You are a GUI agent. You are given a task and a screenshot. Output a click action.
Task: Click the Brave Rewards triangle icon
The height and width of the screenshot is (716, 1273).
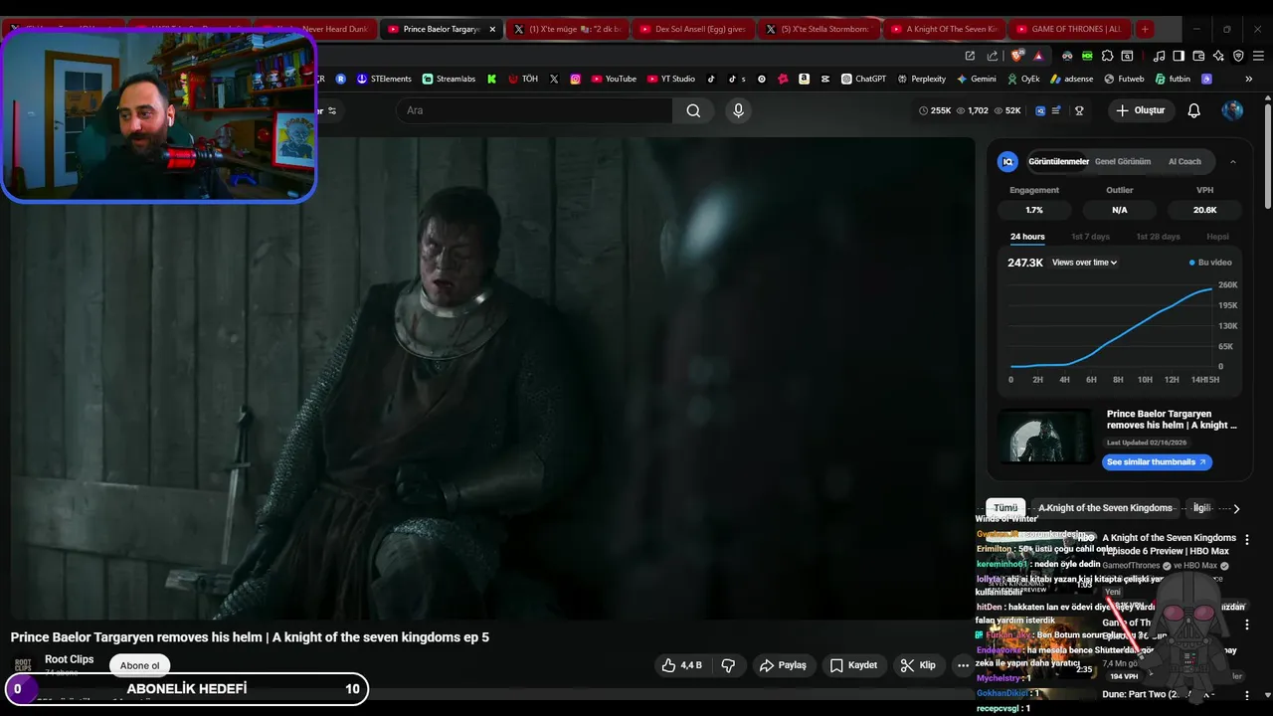point(1038,56)
